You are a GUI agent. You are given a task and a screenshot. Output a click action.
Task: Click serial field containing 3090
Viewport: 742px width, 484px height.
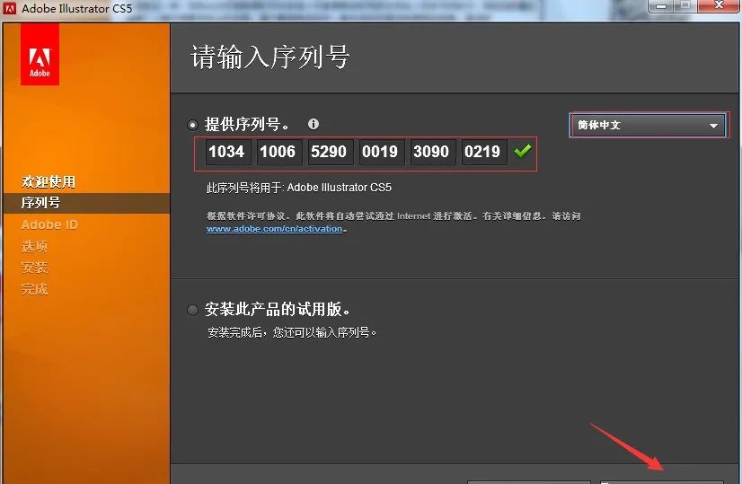click(432, 152)
